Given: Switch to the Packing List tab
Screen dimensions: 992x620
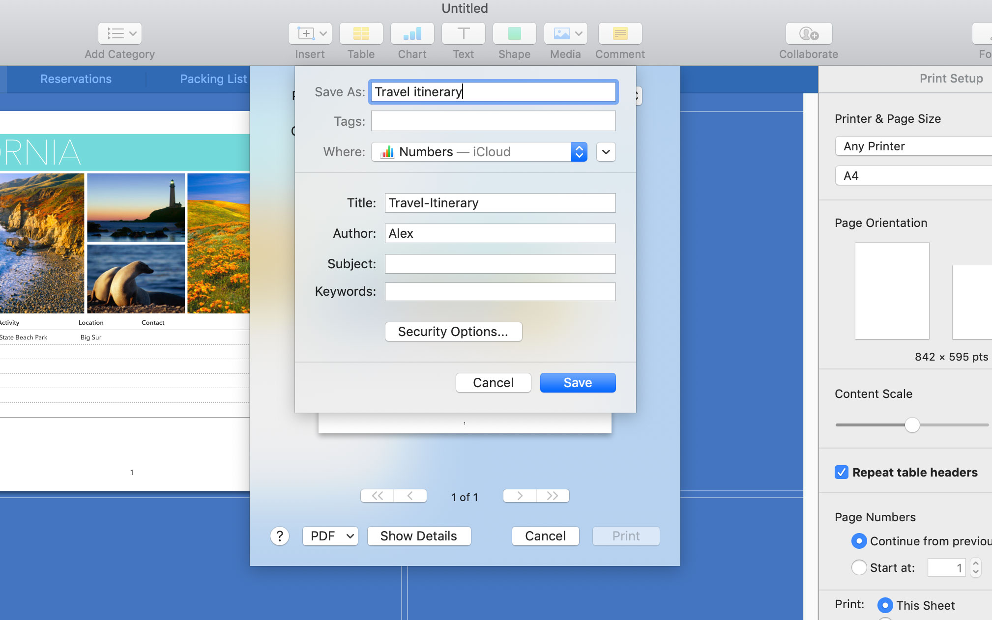Looking at the screenshot, I should [x=214, y=79].
